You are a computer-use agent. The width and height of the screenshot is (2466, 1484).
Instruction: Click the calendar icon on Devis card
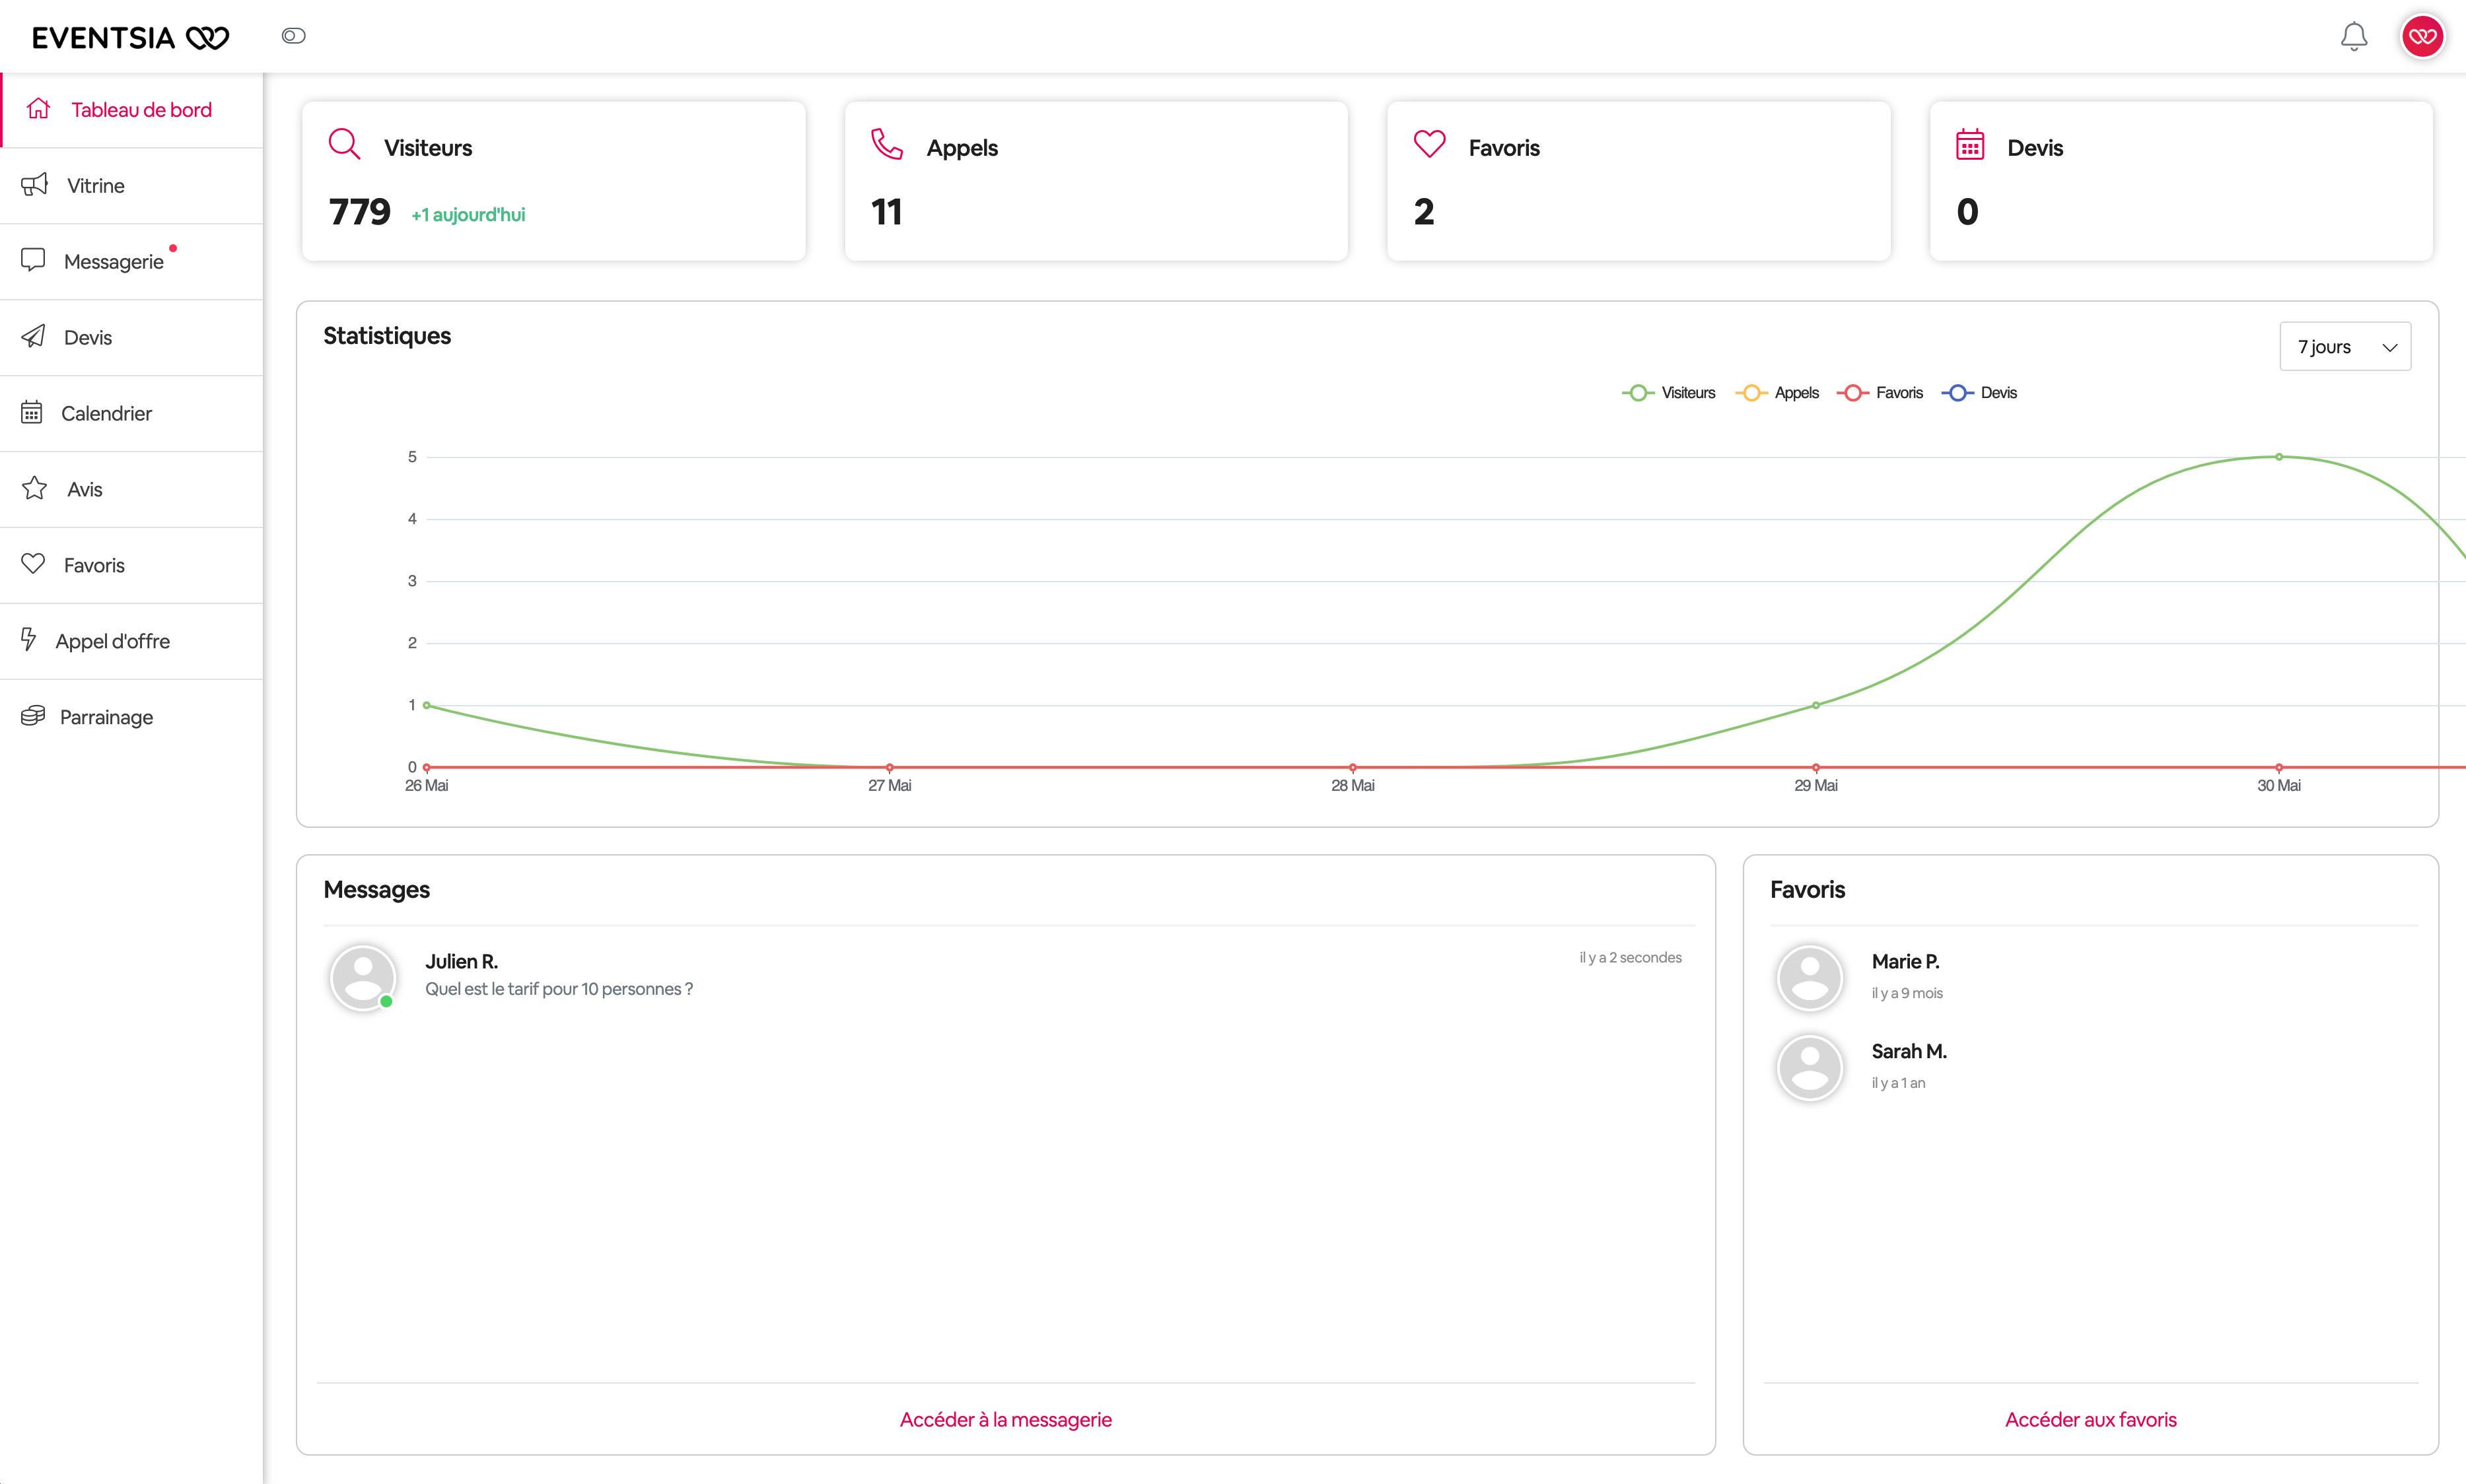point(1970,144)
